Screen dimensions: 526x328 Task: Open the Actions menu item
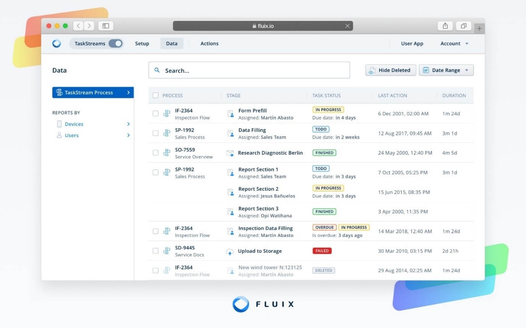[x=209, y=44]
